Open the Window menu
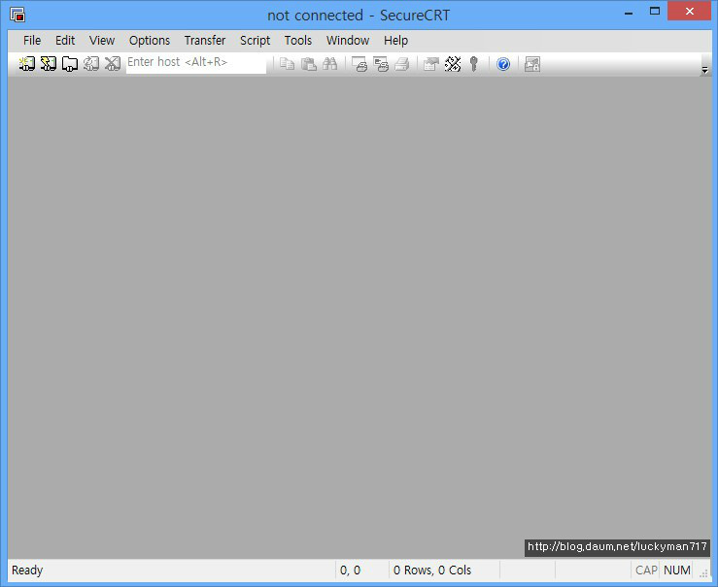The height and width of the screenshot is (587, 718). [348, 40]
